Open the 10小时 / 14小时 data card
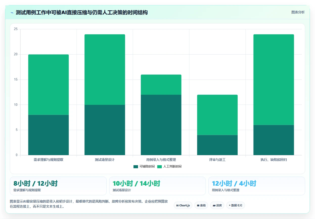315x219 pixels. pyautogui.click(x=157, y=186)
